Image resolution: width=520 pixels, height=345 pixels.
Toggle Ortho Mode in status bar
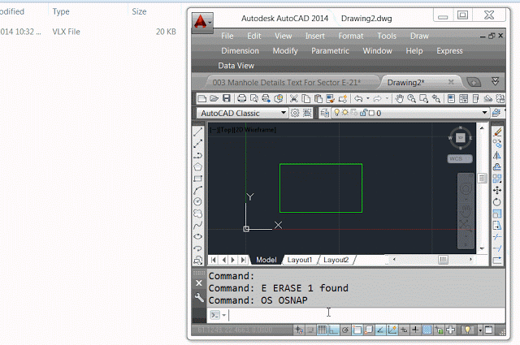(x=334, y=330)
